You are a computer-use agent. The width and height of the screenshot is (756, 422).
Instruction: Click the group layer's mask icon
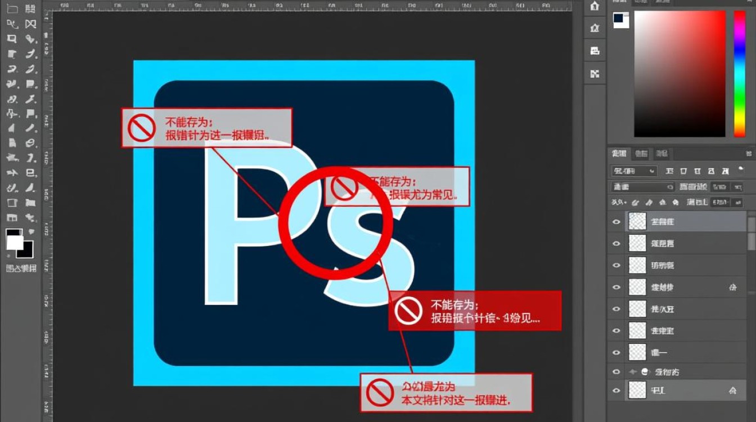pos(645,372)
